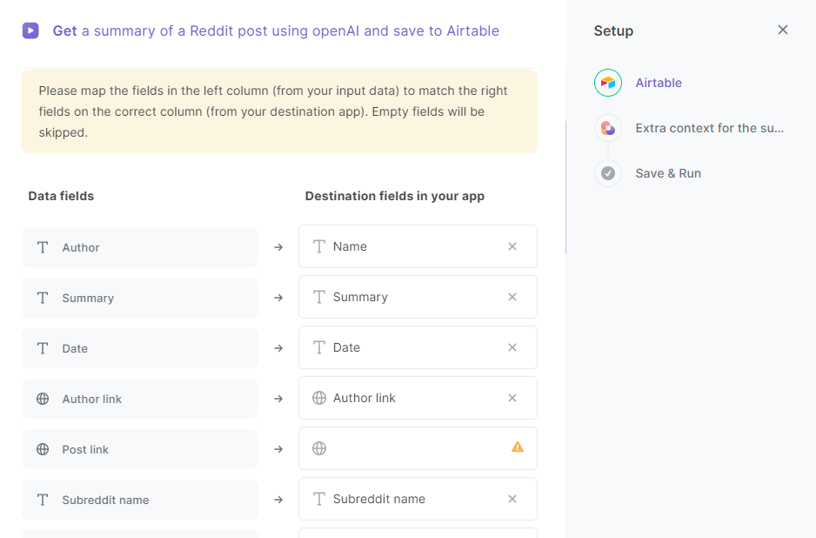Screen dimensions: 816x538
Task: Click the Subreddit name data field
Action: point(139,499)
